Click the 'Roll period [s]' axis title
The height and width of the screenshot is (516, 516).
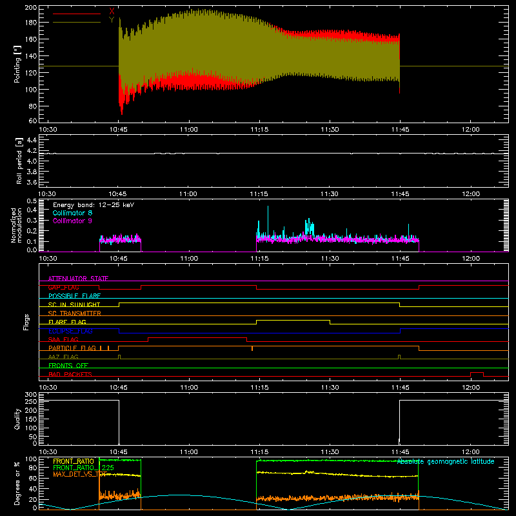(19, 161)
